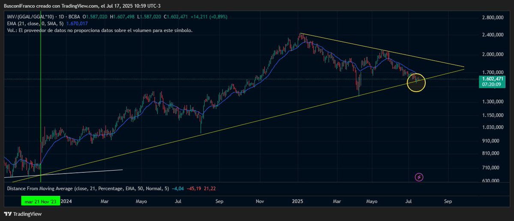Click the change value +14,211 (+0,89%)
Viewport: 514px width, 221px height.
[209, 17]
